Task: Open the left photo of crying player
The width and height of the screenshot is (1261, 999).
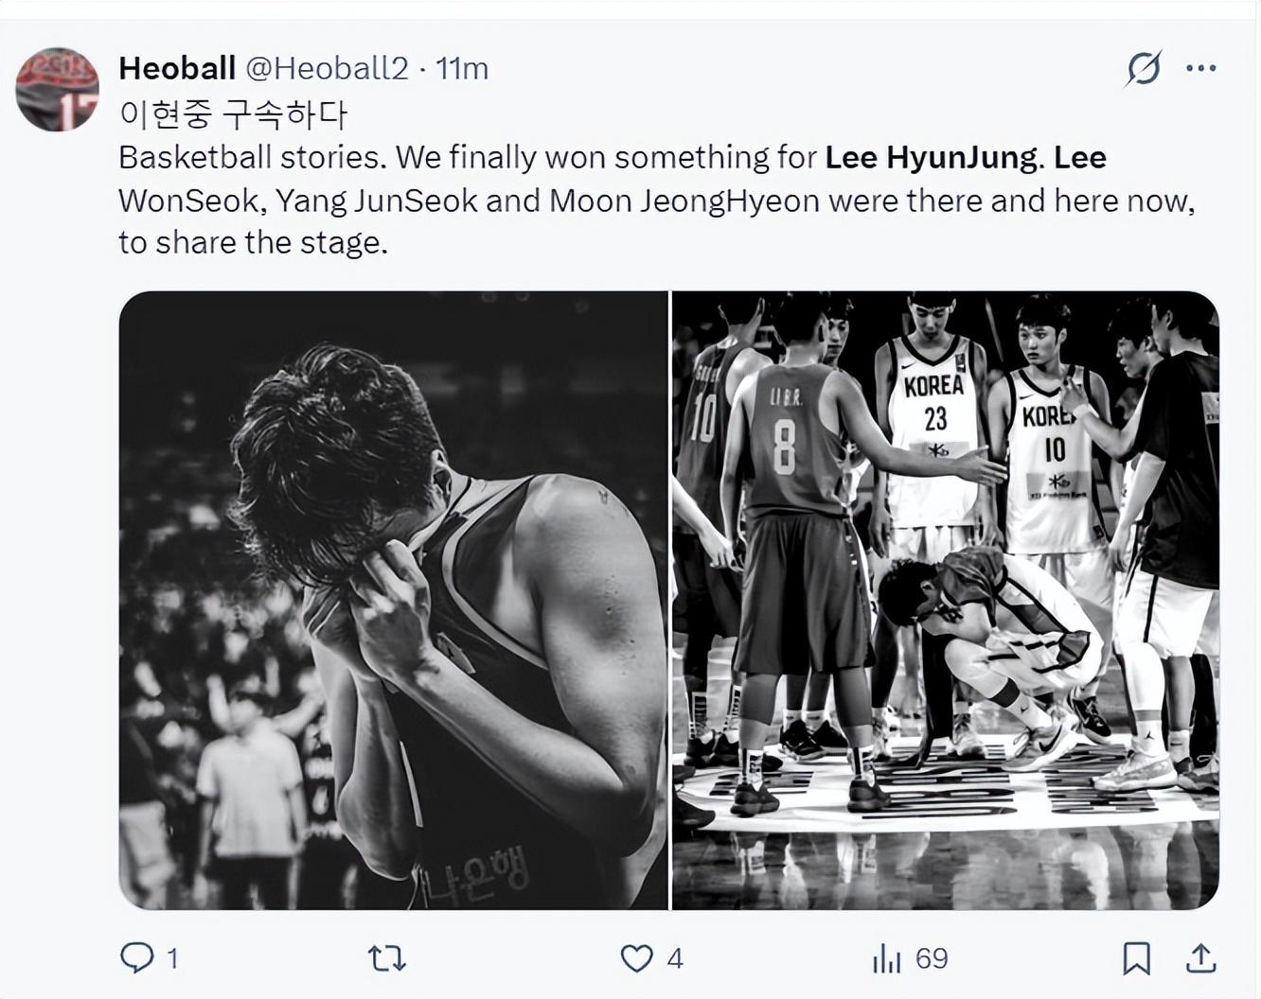Action: [x=393, y=600]
